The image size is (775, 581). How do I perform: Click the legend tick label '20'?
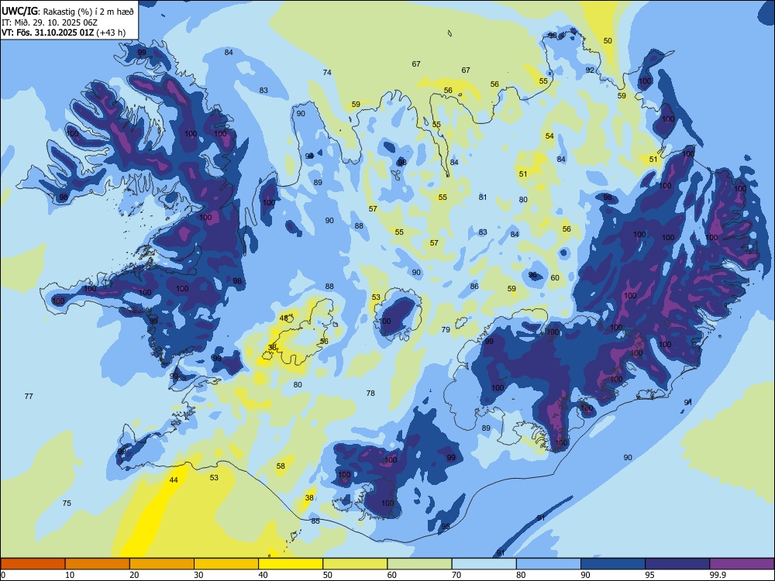tap(134, 575)
